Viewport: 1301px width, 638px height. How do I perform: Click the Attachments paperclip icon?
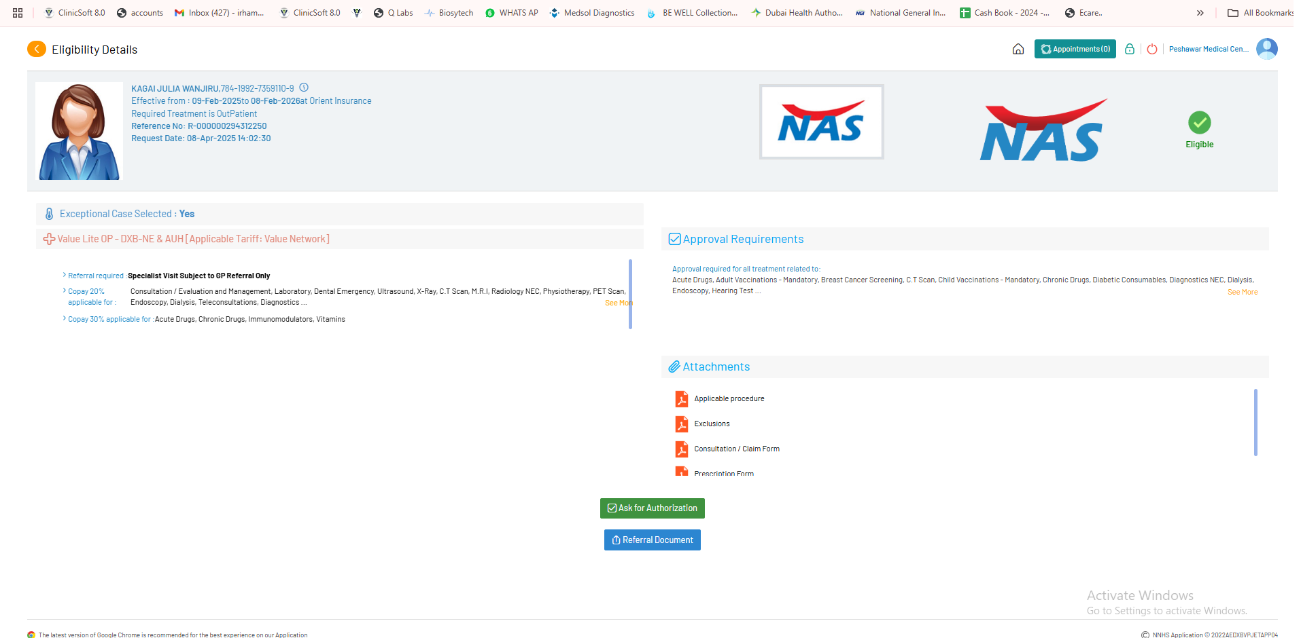674,367
